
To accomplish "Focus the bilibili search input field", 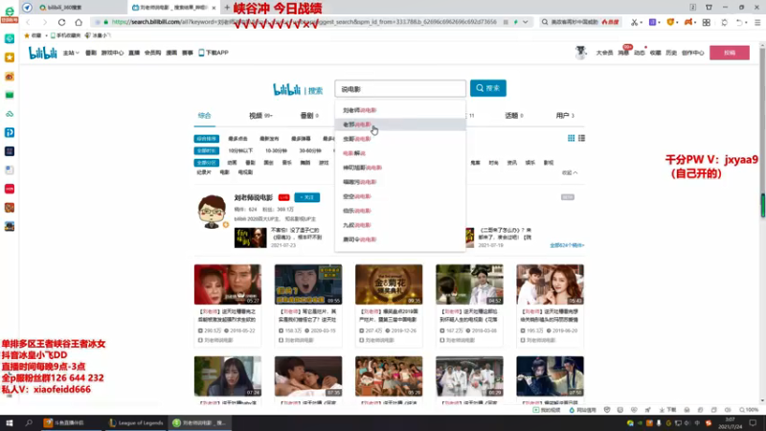I will [x=400, y=89].
